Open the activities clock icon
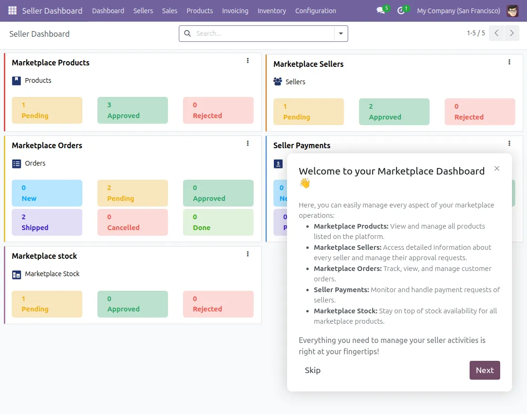This screenshot has width=527, height=414. tap(400, 10)
